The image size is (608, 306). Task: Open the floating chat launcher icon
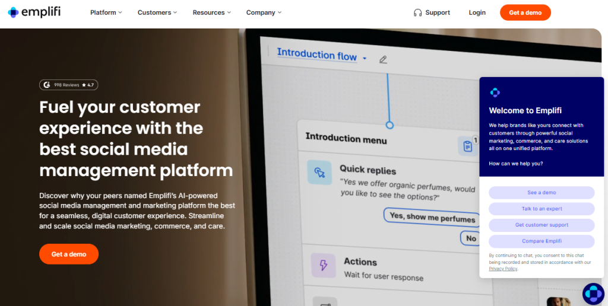(x=593, y=293)
